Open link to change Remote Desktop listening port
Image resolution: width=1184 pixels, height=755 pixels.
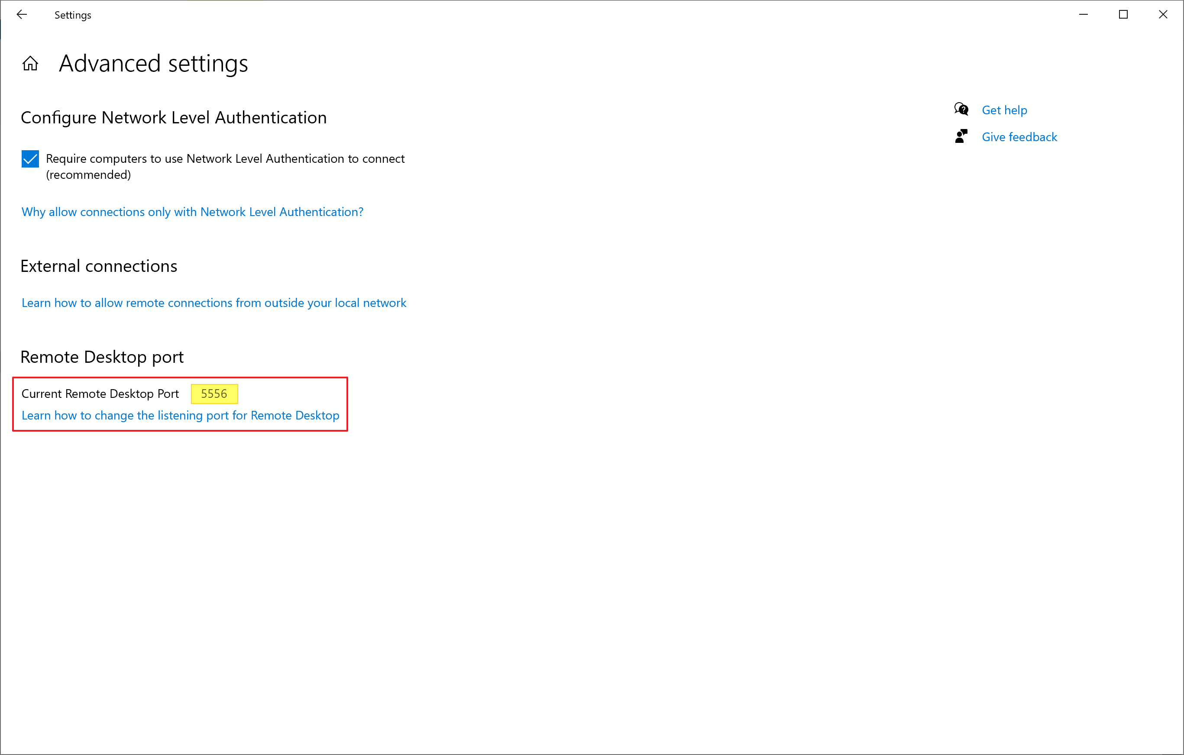[x=180, y=415]
